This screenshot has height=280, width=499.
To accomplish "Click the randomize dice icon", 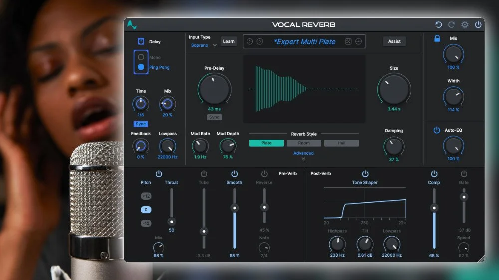I will click(x=348, y=42).
